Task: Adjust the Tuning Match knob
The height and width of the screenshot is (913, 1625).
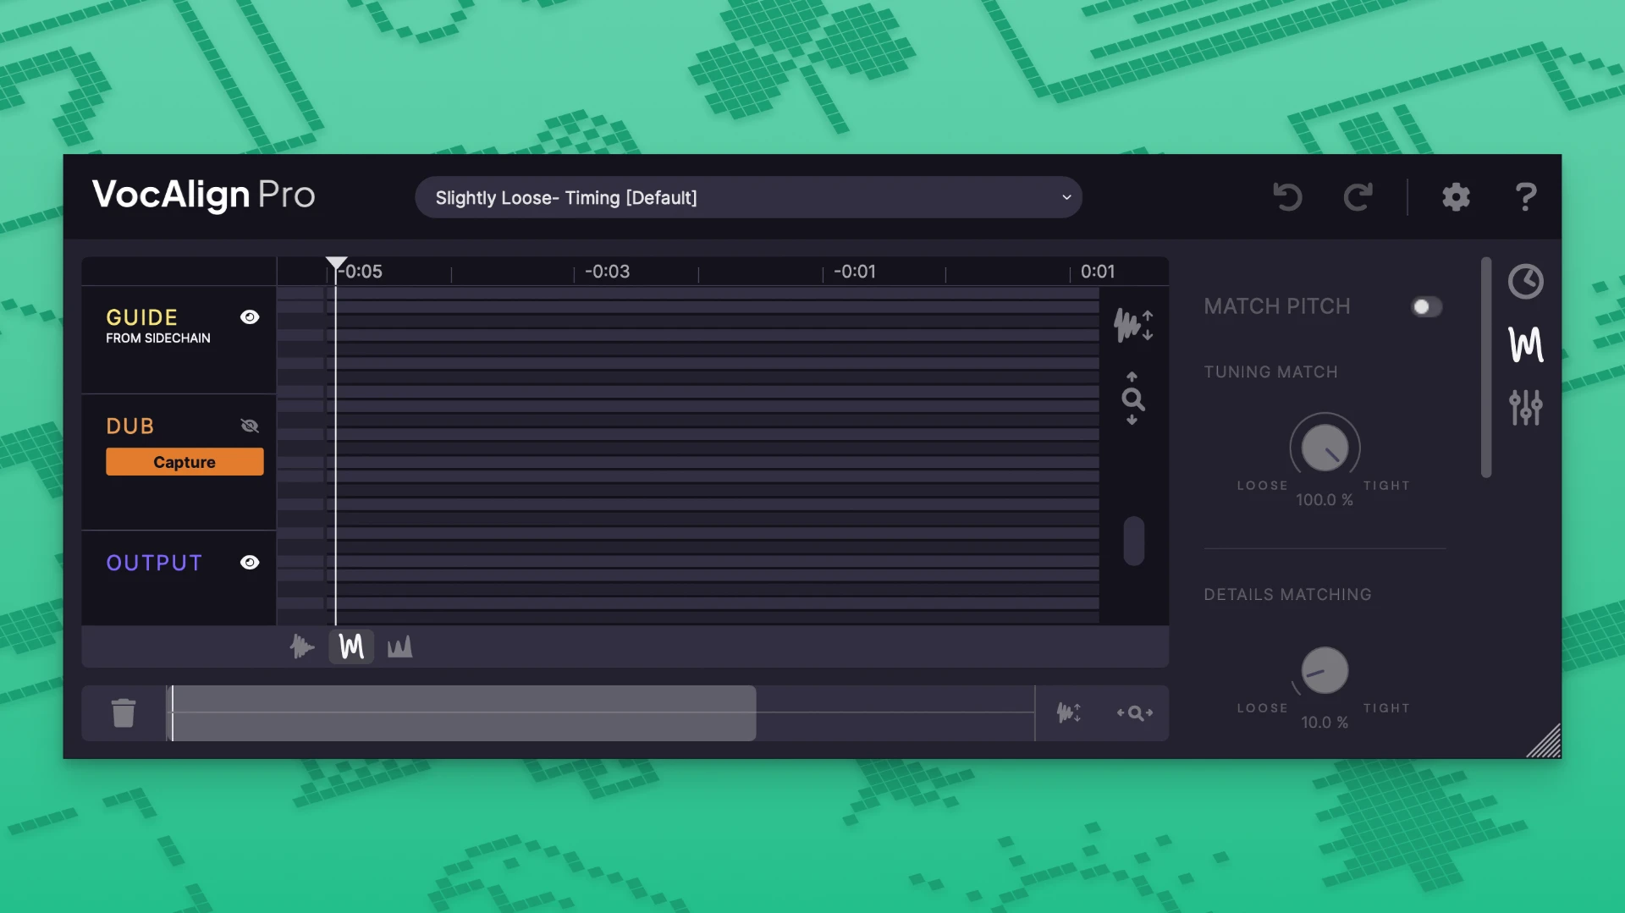Action: 1324,449
